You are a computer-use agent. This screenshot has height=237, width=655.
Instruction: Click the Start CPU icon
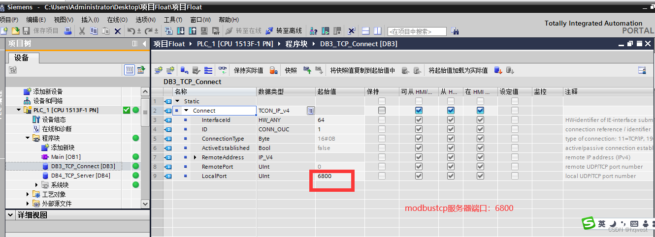[325, 31]
